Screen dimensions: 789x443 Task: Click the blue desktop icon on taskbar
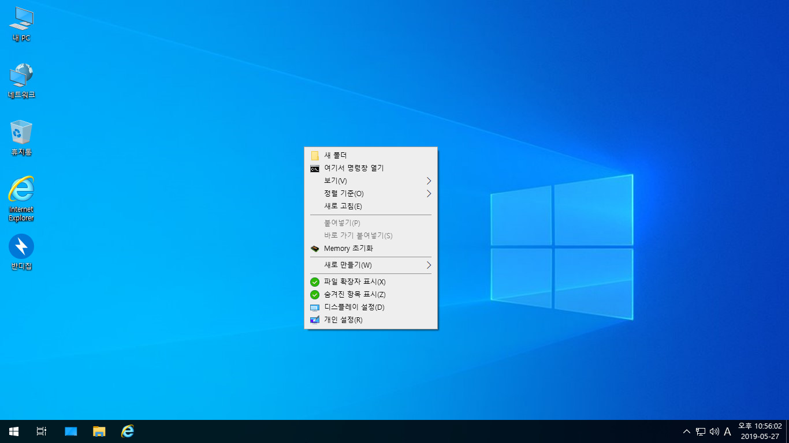click(71, 431)
